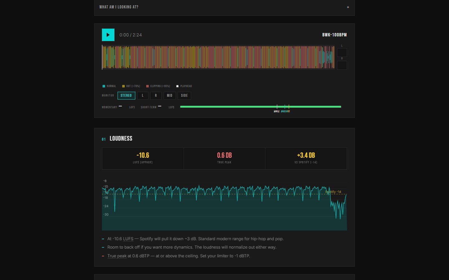Image resolution: width=449 pixels, height=280 pixels.
Task: Play the BWK-100BPM track
Action: (x=108, y=35)
